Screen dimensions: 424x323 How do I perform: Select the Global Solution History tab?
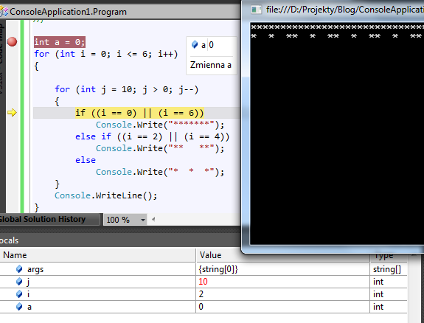coord(43,219)
